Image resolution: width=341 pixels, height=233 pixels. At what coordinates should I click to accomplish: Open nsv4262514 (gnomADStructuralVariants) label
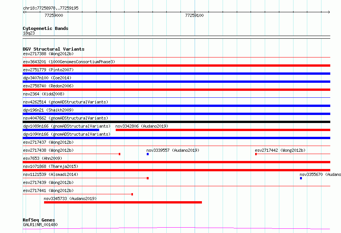click(66, 102)
